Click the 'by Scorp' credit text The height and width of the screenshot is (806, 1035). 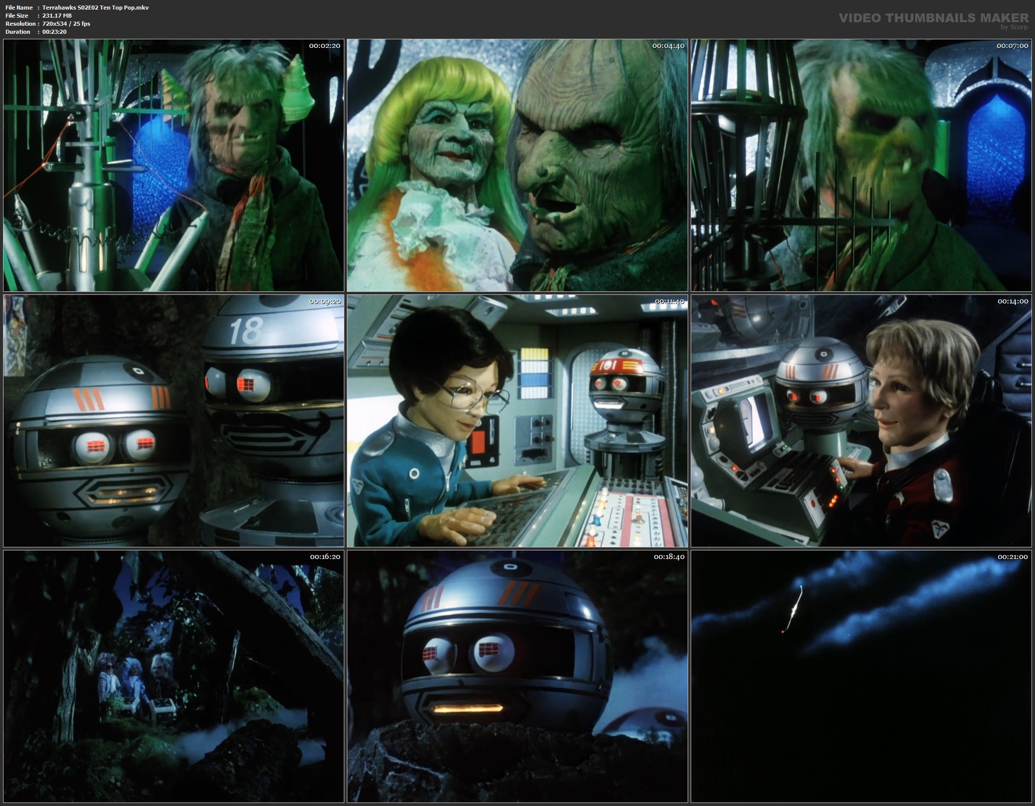point(1014,27)
